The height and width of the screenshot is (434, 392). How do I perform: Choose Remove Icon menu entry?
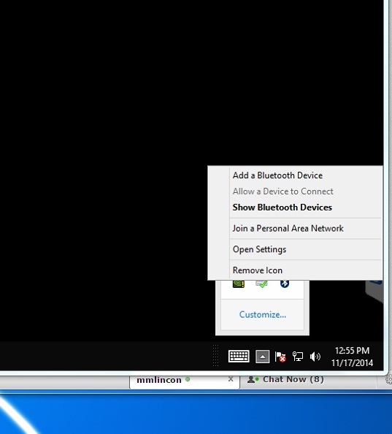coord(295,270)
